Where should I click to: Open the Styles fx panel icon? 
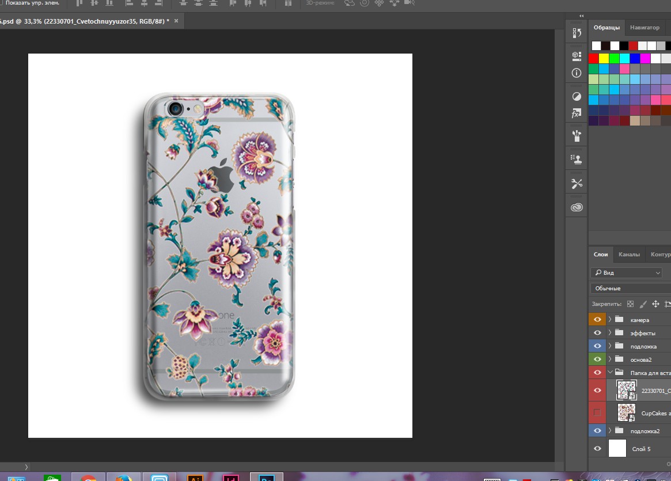point(577,113)
